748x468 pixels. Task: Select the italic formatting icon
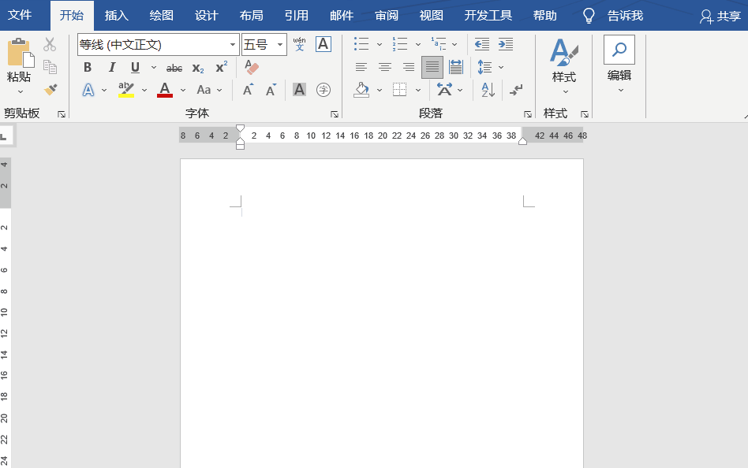coord(112,67)
